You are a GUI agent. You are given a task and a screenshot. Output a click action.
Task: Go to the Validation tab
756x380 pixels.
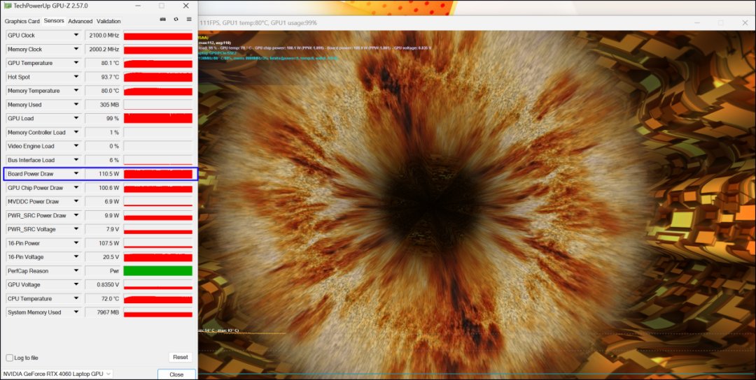click(x=108, y=21)
